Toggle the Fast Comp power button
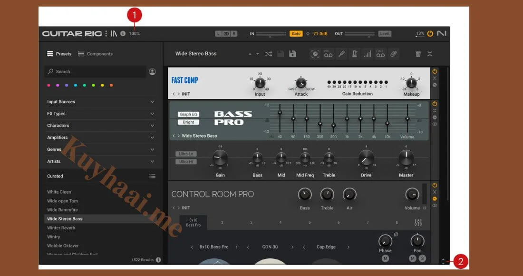This screenshot has height=276, width=523. pos(435,71)
